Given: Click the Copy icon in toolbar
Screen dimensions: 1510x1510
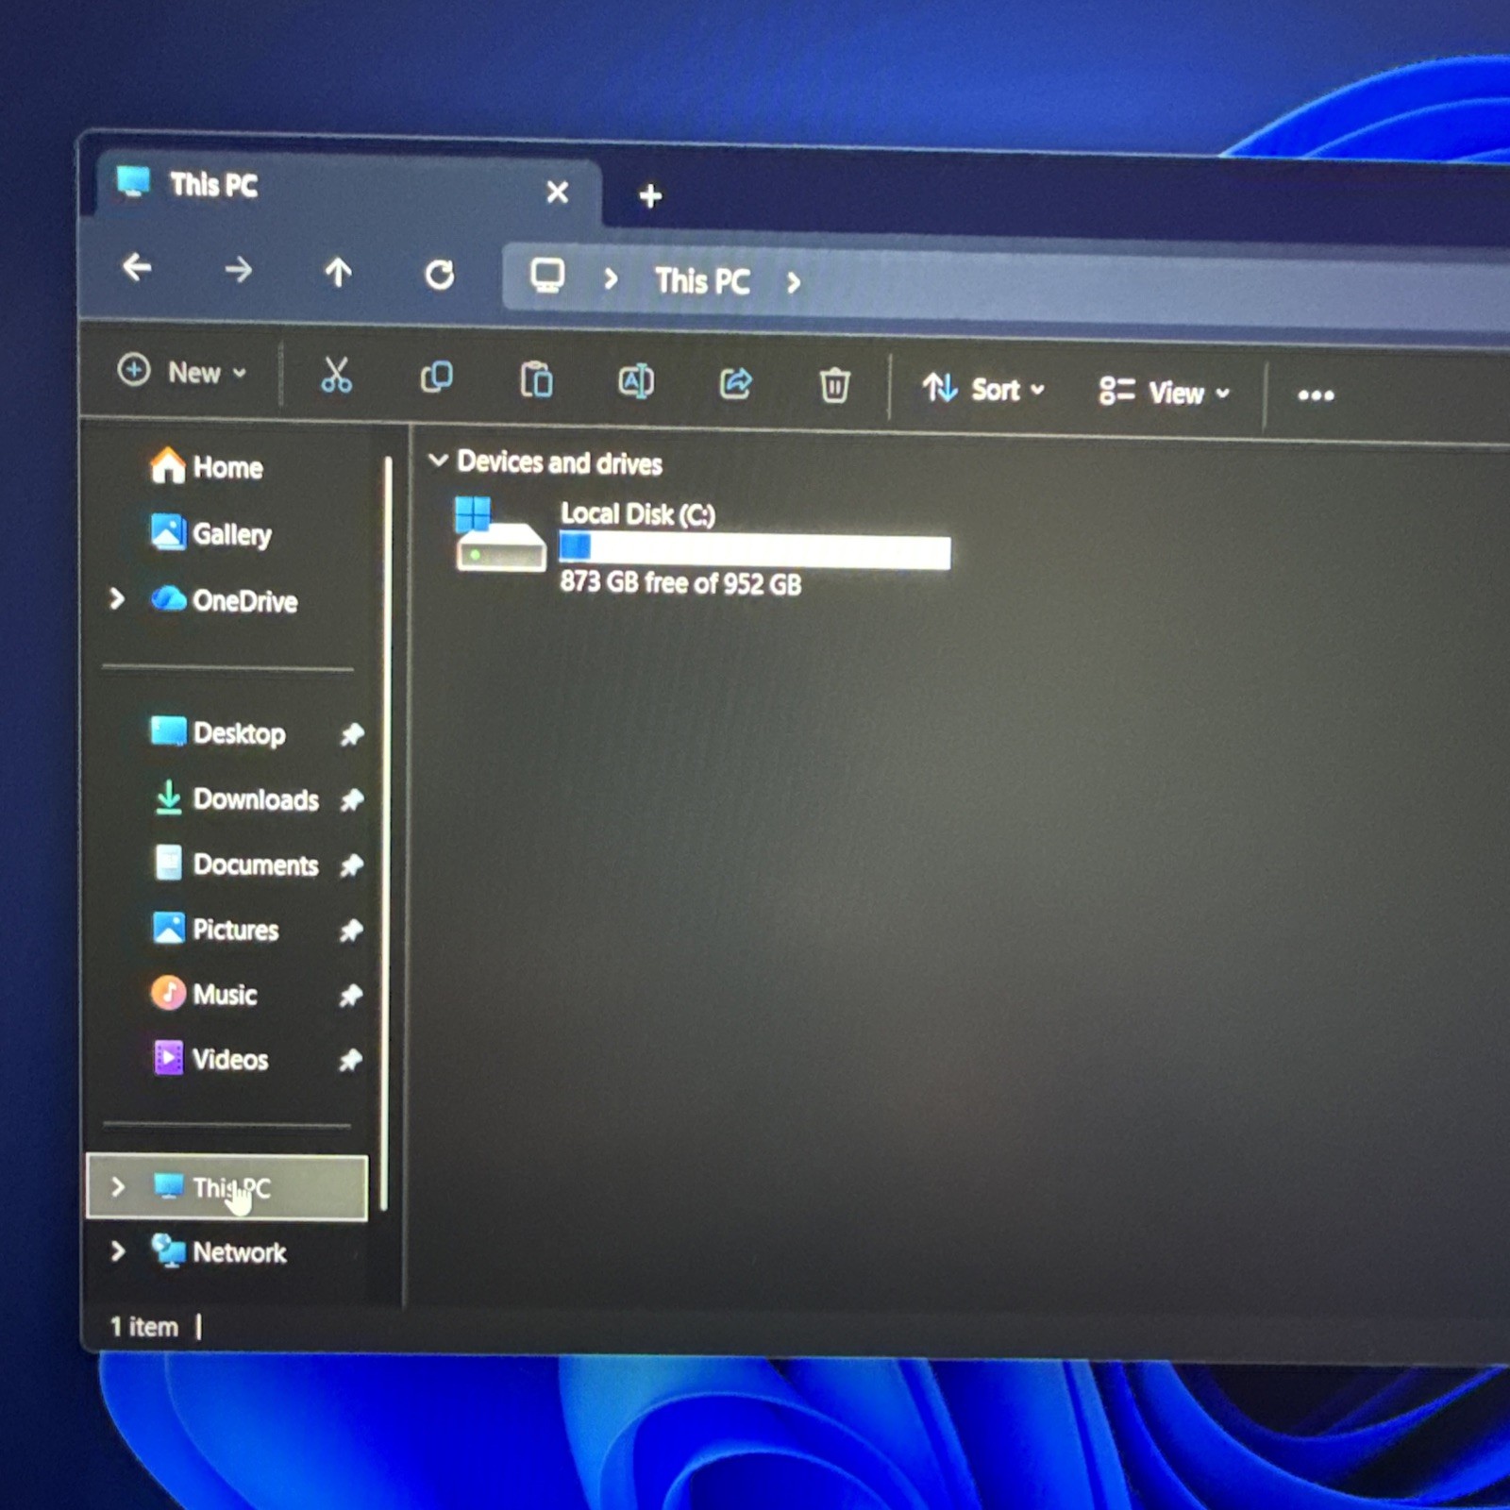Looking at the screenshot, I should [436, 378].
